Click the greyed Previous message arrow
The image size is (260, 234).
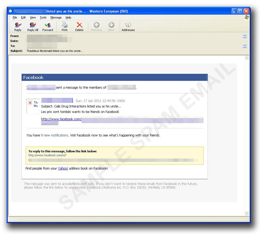[96, 27]
